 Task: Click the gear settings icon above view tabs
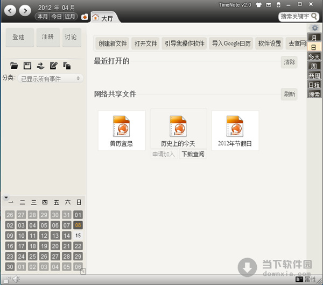click(315, 28)
